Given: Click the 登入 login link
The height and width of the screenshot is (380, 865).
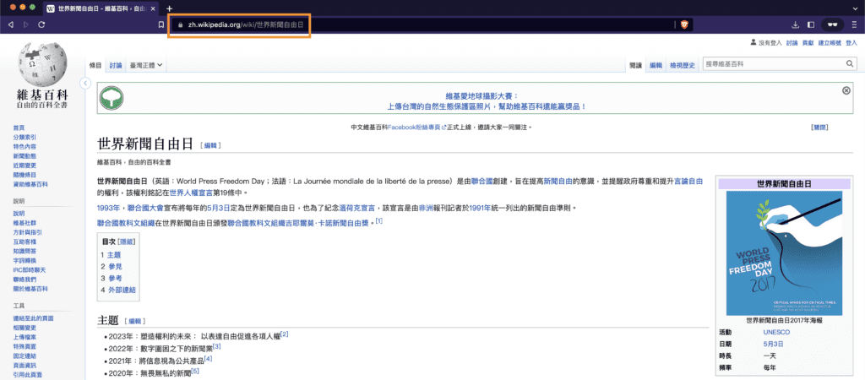Looking at the screenshot, I should coord(851,42).
